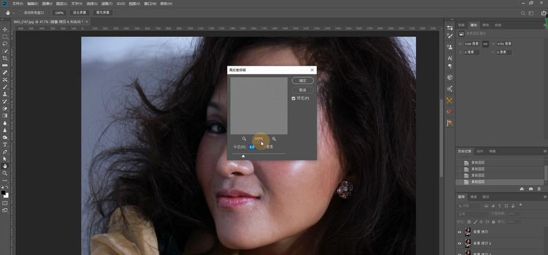The height and width of the screenshot is (255, 548).
Task: Switch to the 属性 tab
Action: [473, 25]
